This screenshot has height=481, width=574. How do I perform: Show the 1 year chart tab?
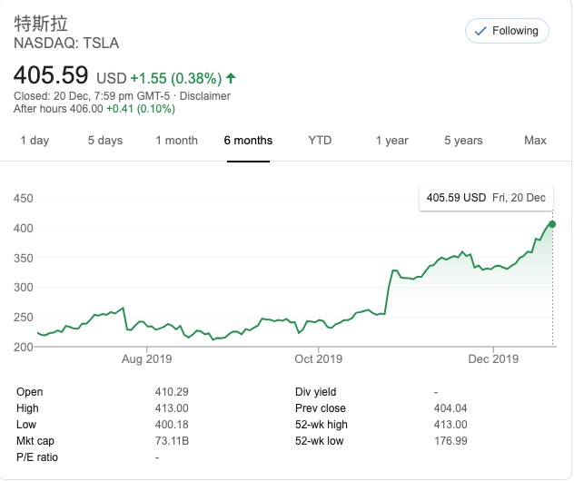392,141
